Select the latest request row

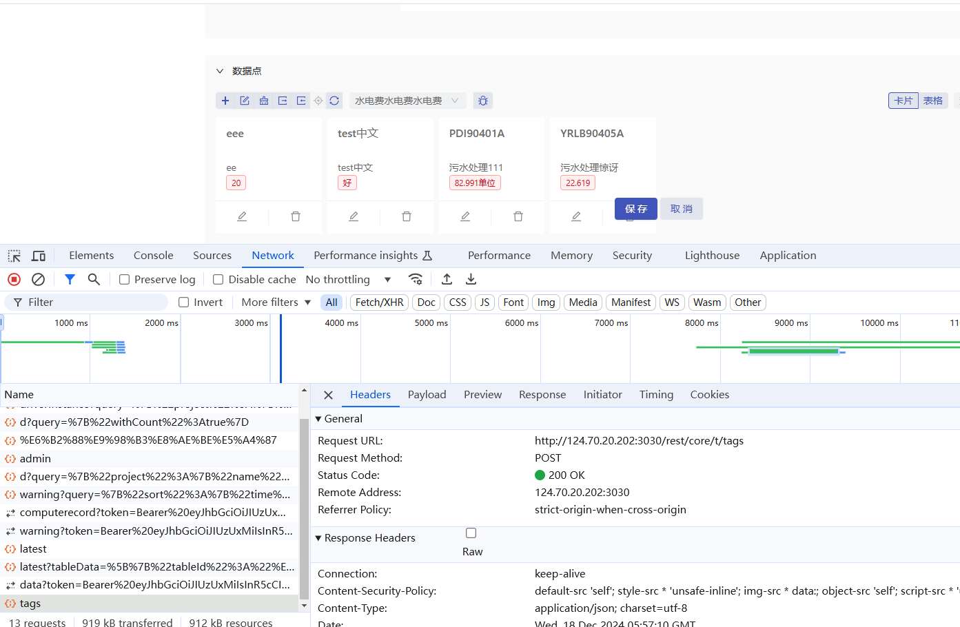coord(150,549)
